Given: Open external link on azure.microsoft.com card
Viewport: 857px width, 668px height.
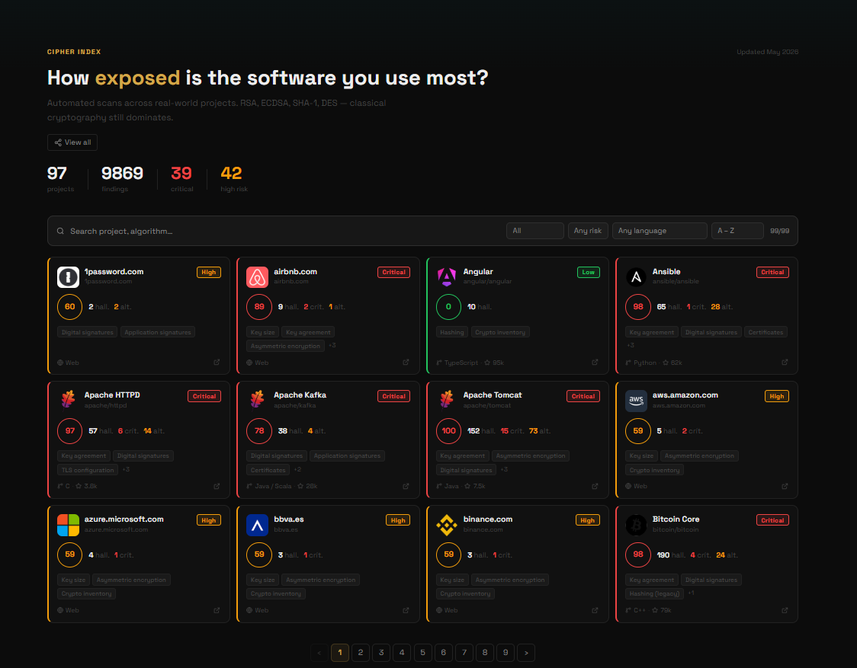Looking at the screenshot, I should pyautogui.click(x=217, y=610).
